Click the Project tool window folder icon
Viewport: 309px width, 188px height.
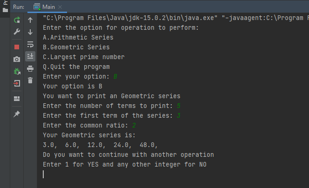(5, 10)
